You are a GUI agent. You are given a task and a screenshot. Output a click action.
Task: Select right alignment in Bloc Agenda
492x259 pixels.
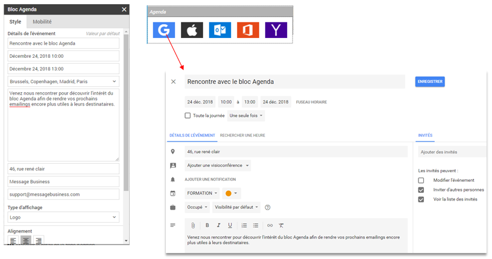(x=39, y=240)
